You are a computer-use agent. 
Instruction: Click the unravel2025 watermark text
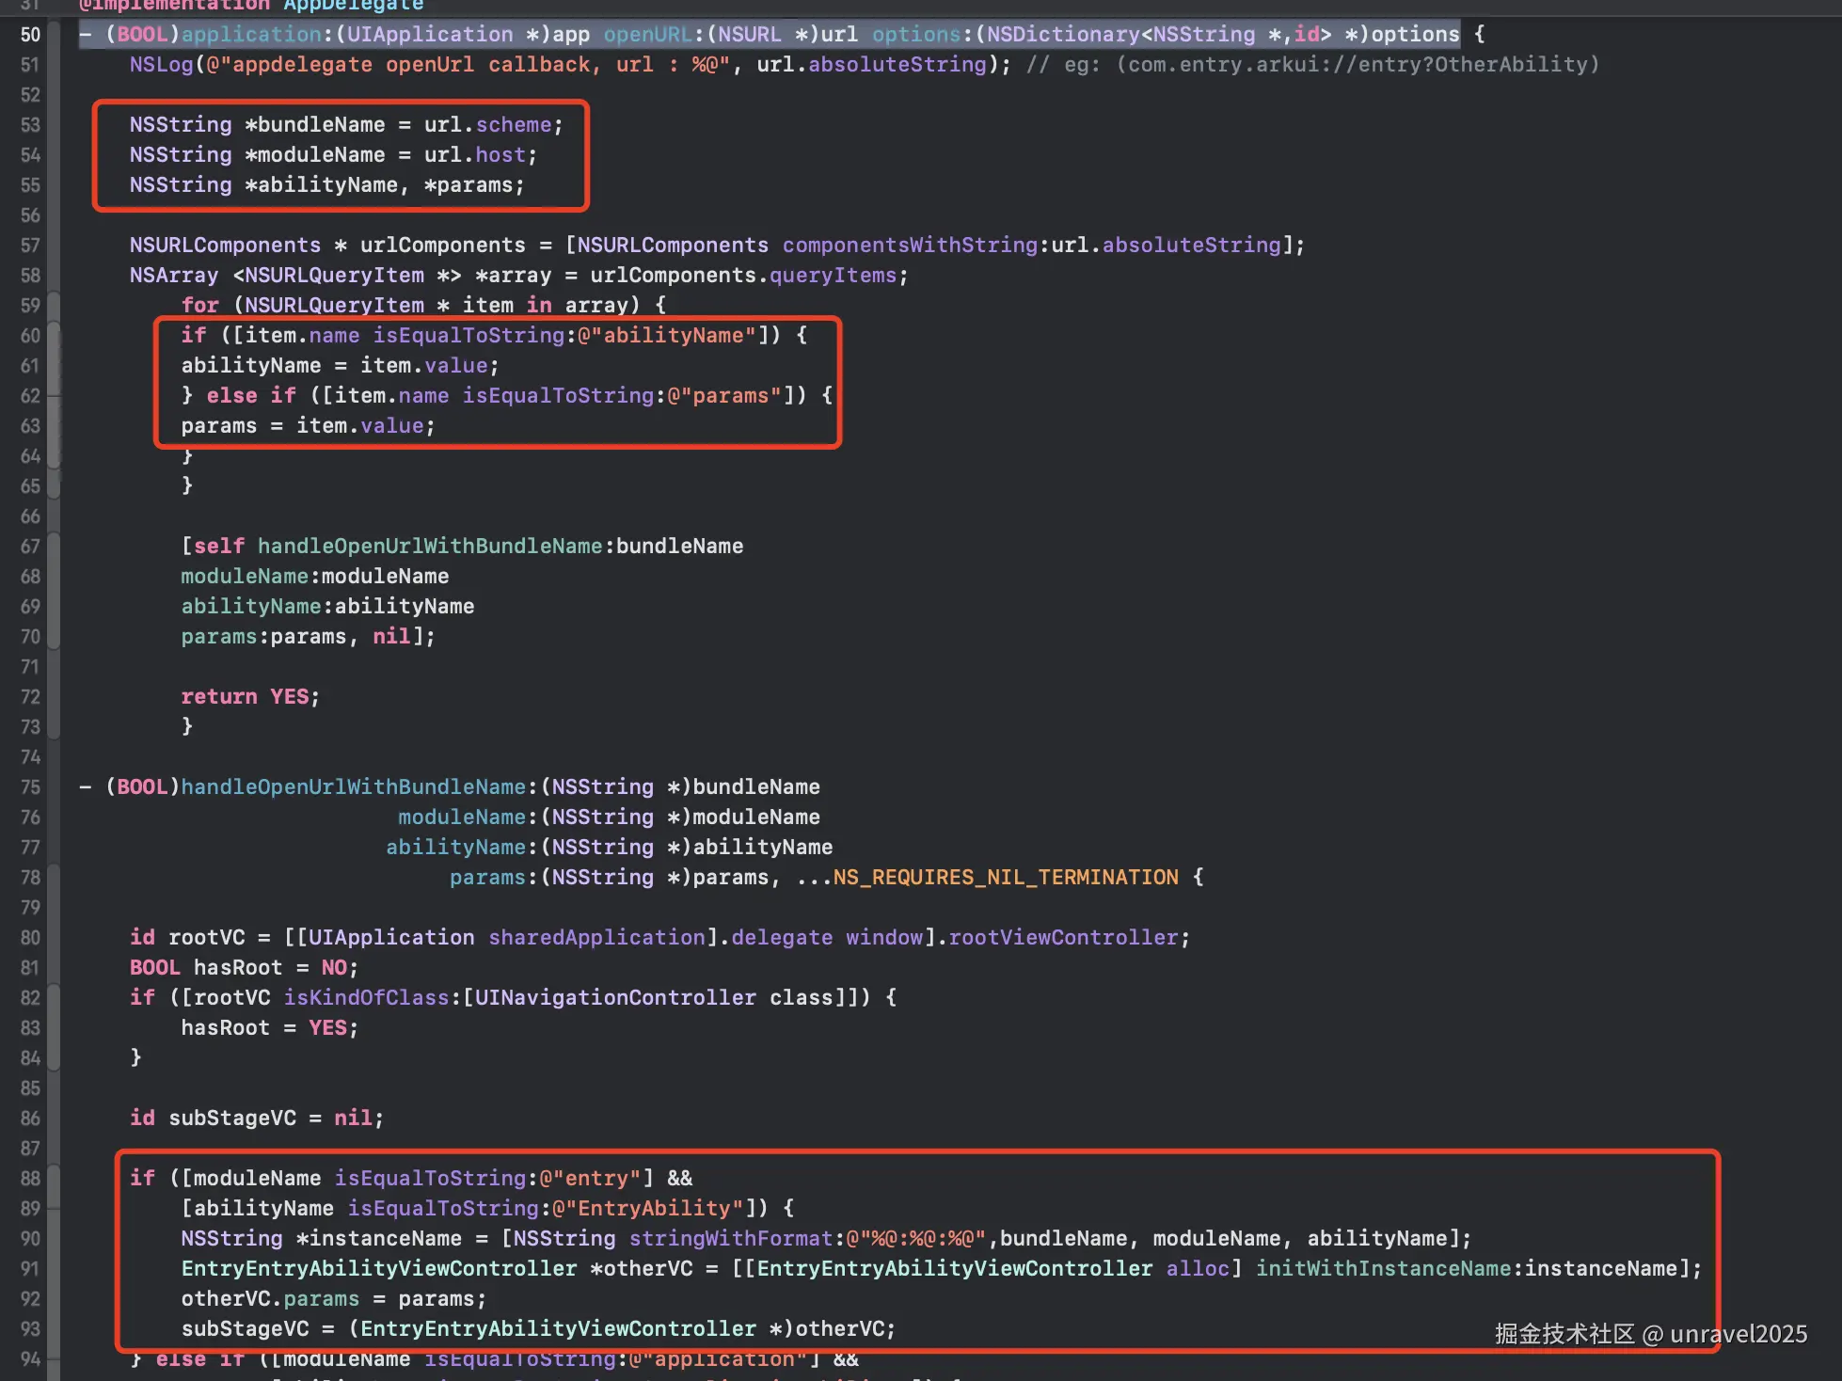(1738, 1334)
